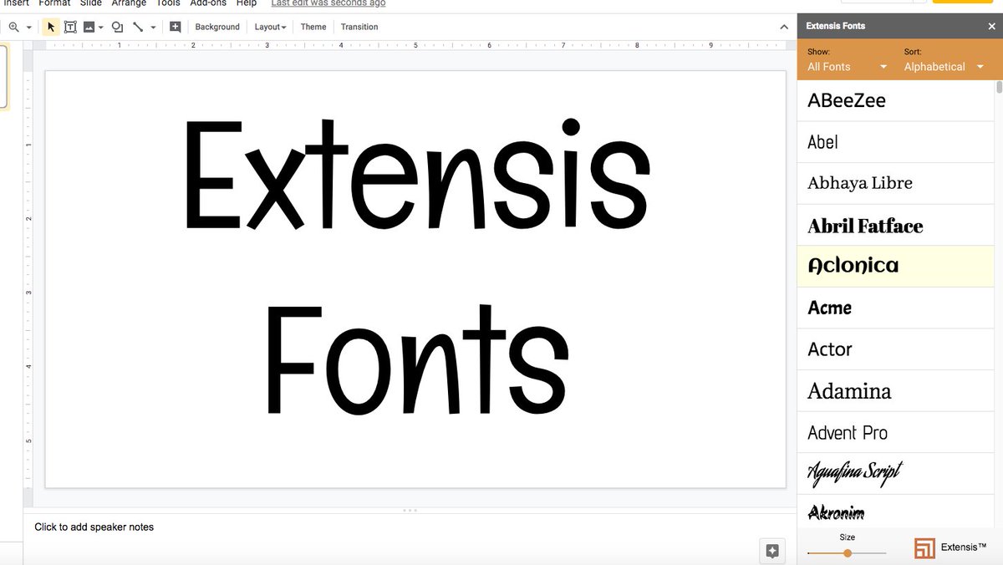The image size is (1003, 565).
Task: Choose the Acme font
Action: (x=895, y=308)
